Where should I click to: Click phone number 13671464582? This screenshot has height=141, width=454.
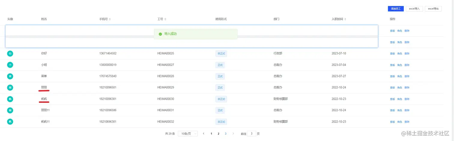108,54
